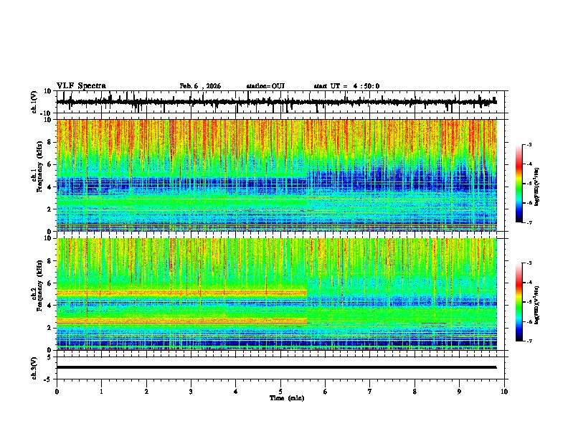Click the "3" tick on the time axis
The height and width of the screenshot is (439, 568).
click(x=191, y=392)
